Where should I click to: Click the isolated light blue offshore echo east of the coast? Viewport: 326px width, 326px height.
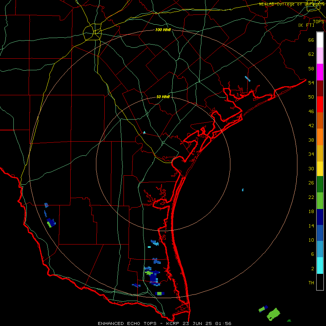coord(243,190)
